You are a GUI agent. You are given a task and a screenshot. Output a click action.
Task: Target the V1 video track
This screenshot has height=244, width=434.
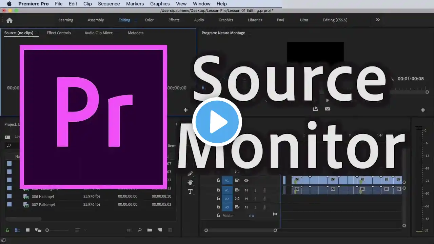click(227, 181)
